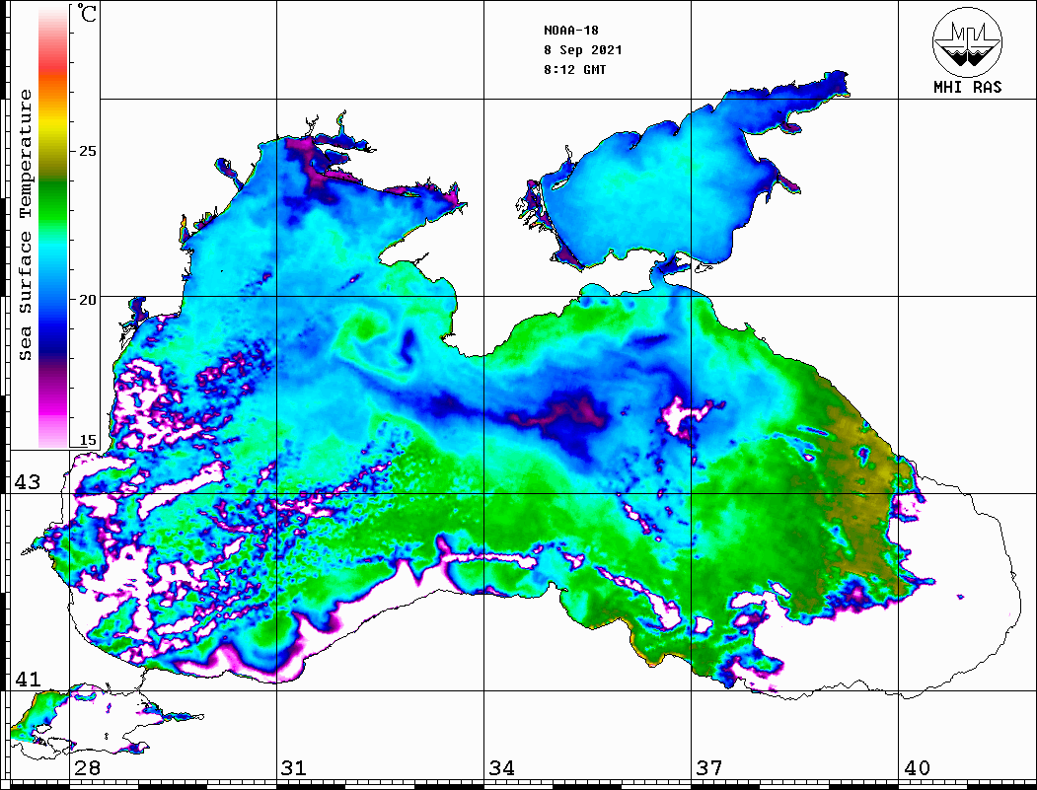Click latitude label 41

[x=27, y=680]
